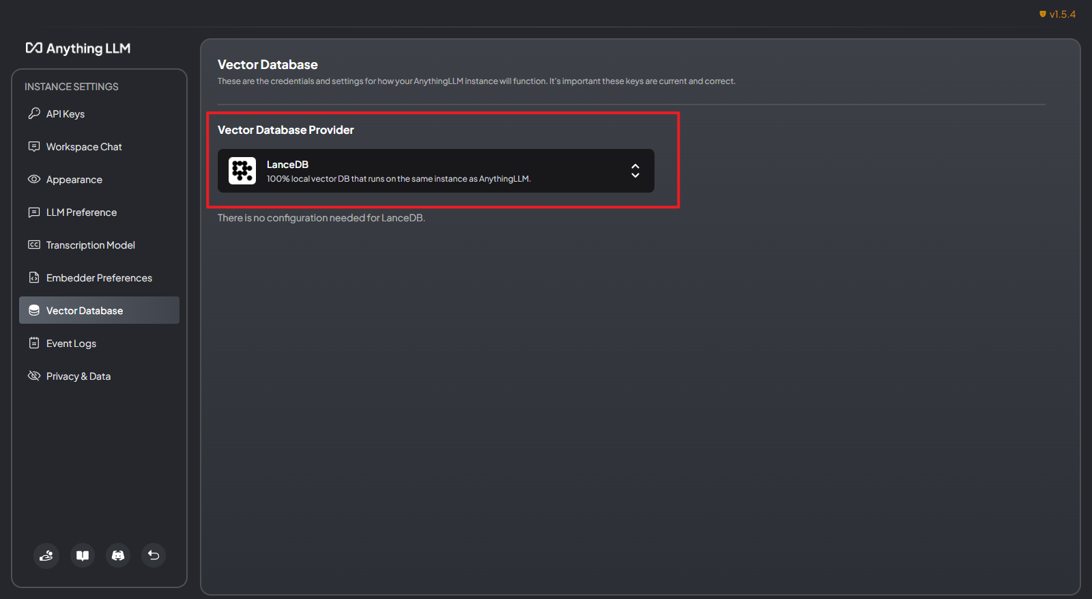Navigate to Embedder Preferences
This screenshot has width=1092, height=599.
pyautogui.click(x=99, y=277)
